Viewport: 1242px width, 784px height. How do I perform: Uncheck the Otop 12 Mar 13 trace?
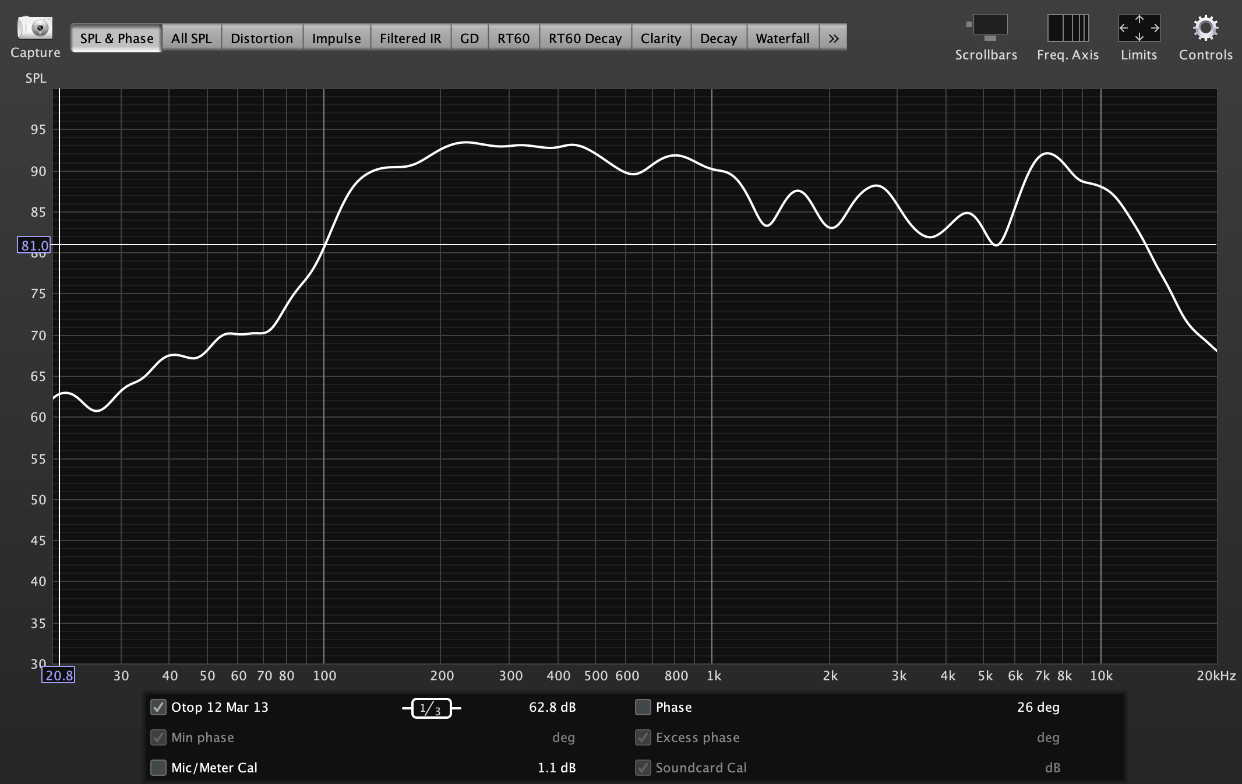[158, 707]
